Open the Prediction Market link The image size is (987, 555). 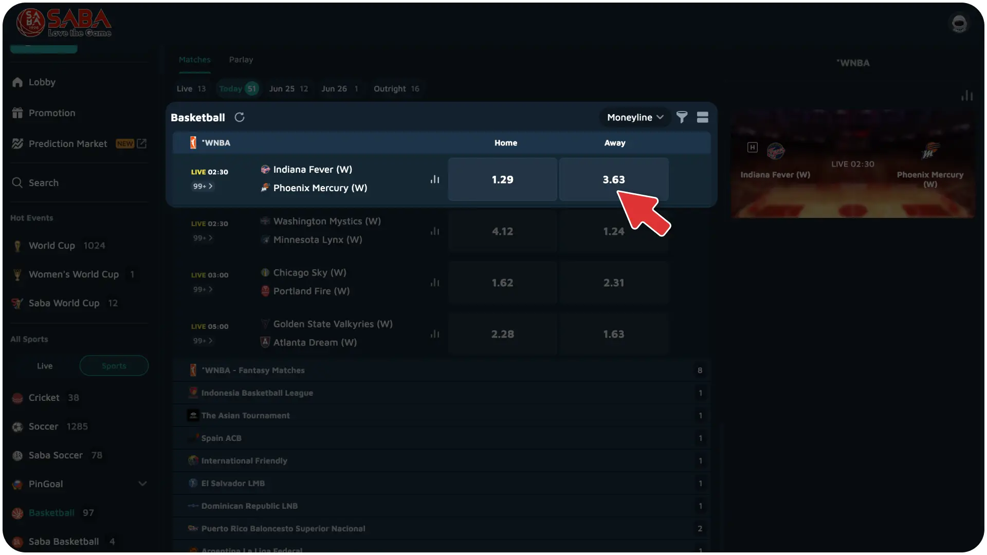point(68,144)
